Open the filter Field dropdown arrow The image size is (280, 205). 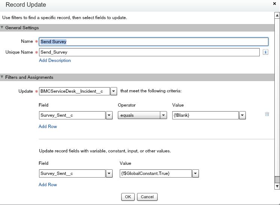tap(109, 116)
